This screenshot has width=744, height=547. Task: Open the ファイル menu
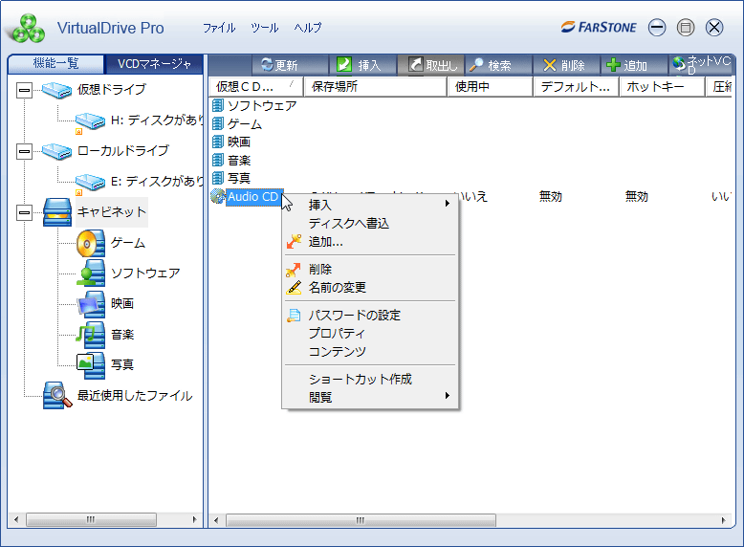[219, 28]
